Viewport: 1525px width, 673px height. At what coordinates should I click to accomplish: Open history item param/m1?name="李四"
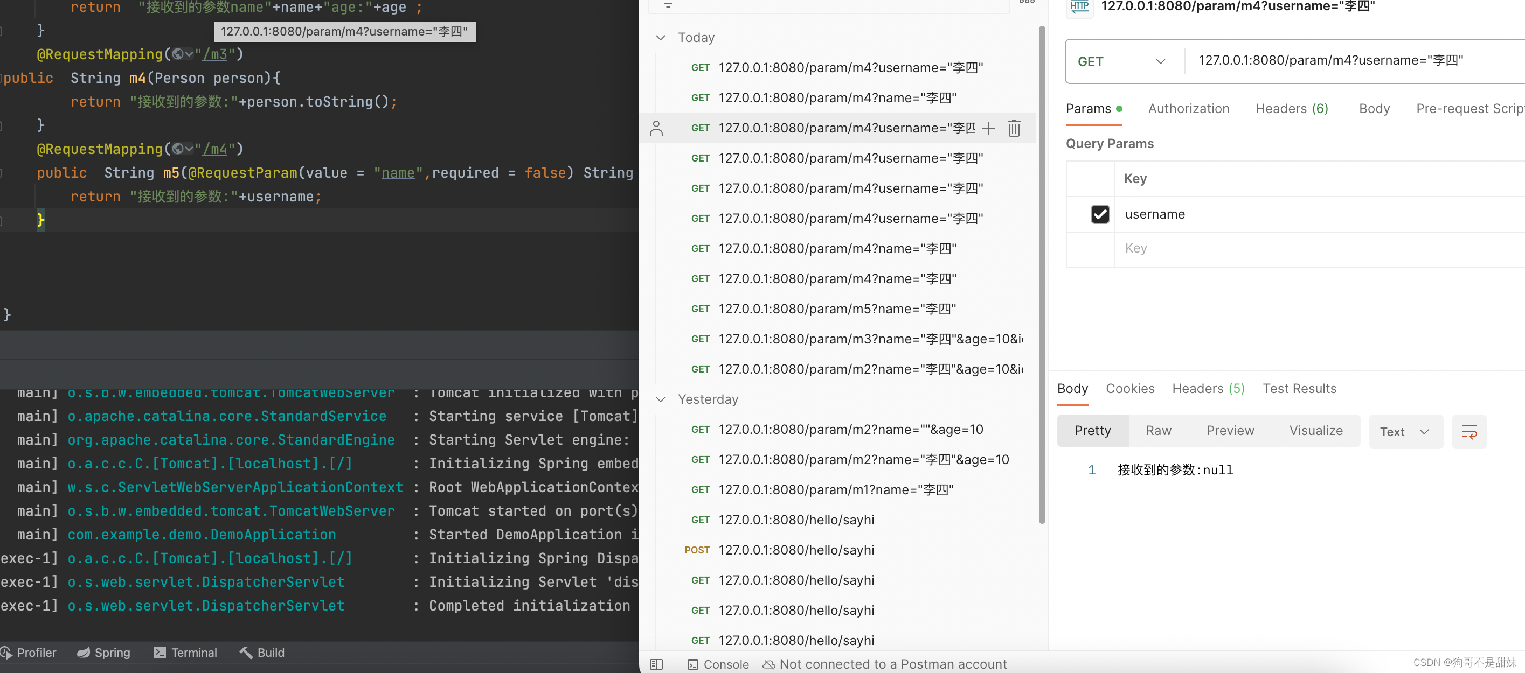(x=835, y=490)
